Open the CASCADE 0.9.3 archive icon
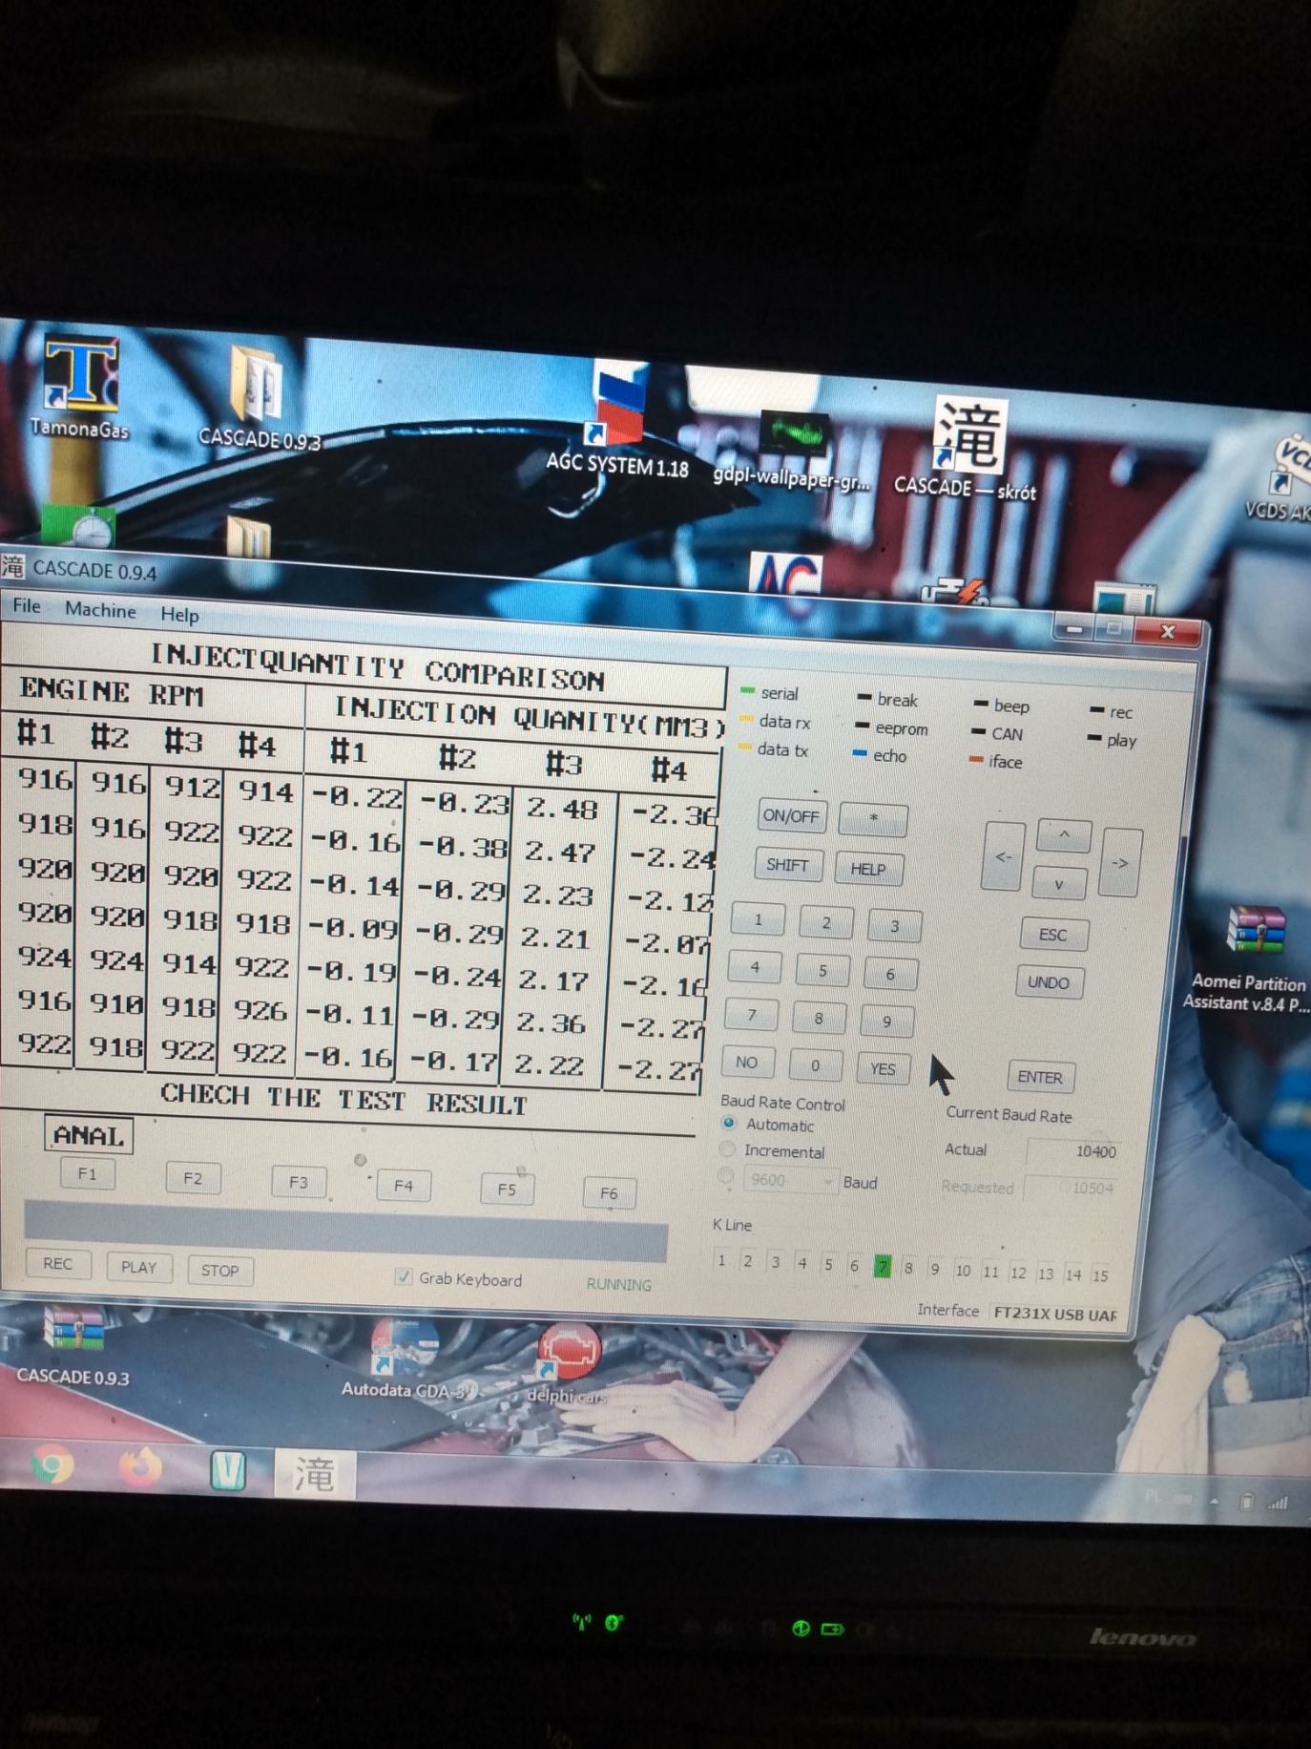 tap(73, 1344)
